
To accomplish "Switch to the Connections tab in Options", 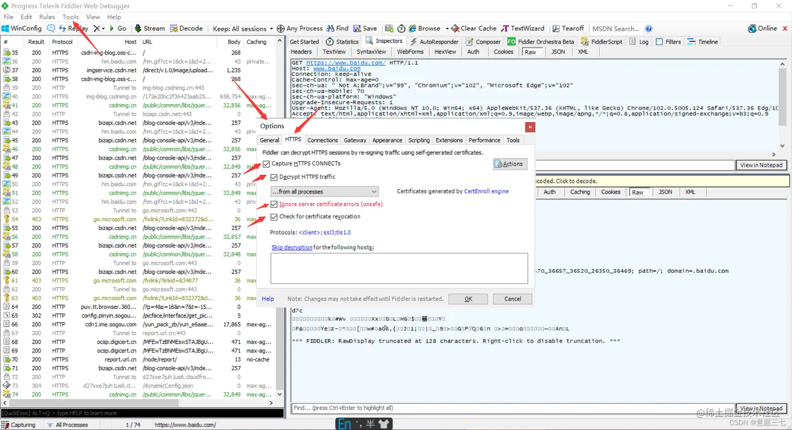I will [x=323, y=140].
